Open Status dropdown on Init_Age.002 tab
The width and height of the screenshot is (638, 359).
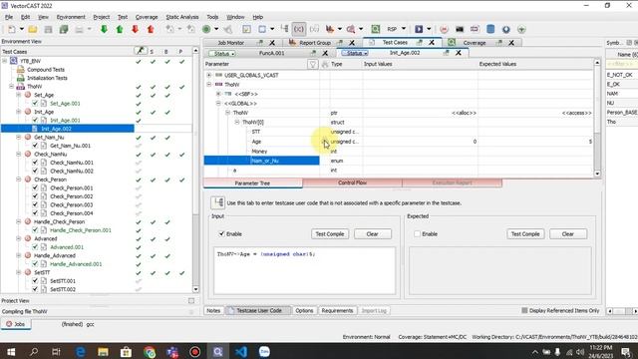(355, 53)
